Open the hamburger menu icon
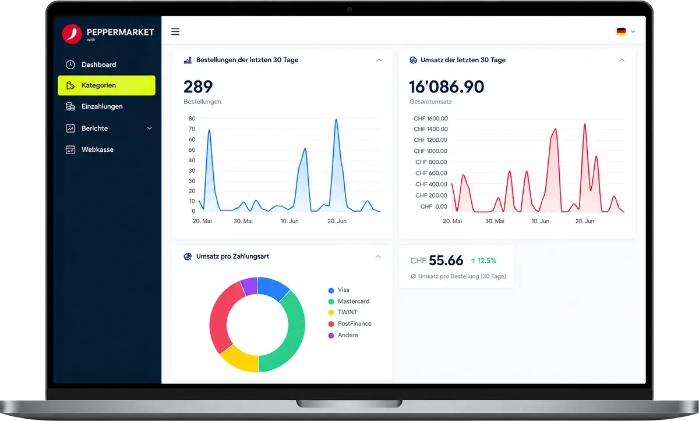 pos(175,32)
